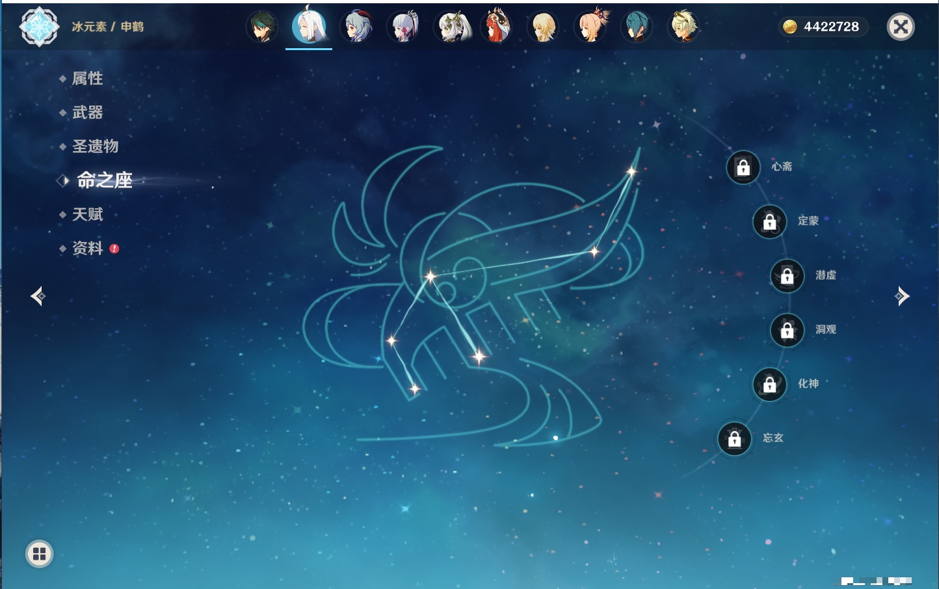Open the locked 心斋 constellation node
The image size is (939, 589).
(x=743, y=167)
